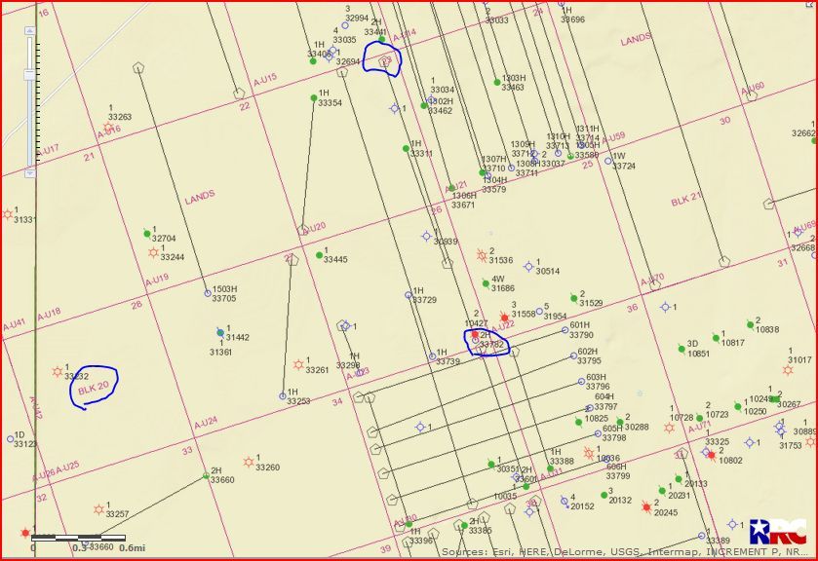Select blue well symbol 20152
The width and height of the screenshot is (818, 561).
564,501
